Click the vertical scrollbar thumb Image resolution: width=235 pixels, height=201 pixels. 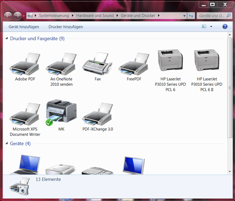[230, 88]
